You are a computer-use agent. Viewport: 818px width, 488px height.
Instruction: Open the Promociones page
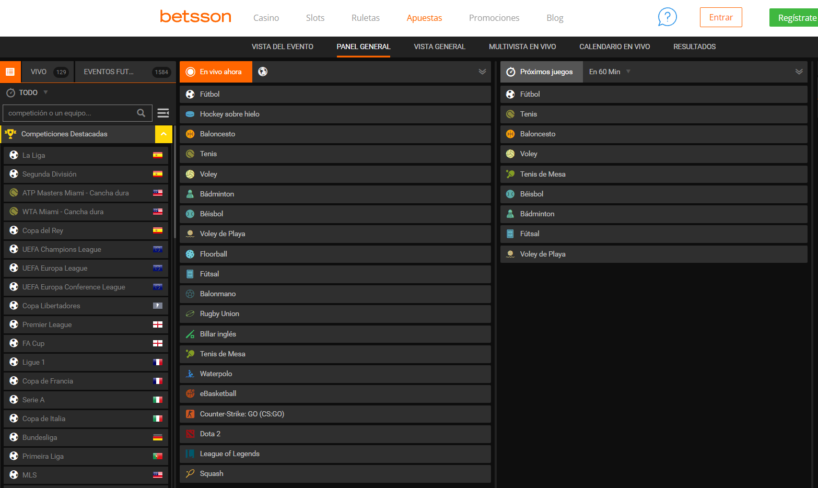pos(494,18)
